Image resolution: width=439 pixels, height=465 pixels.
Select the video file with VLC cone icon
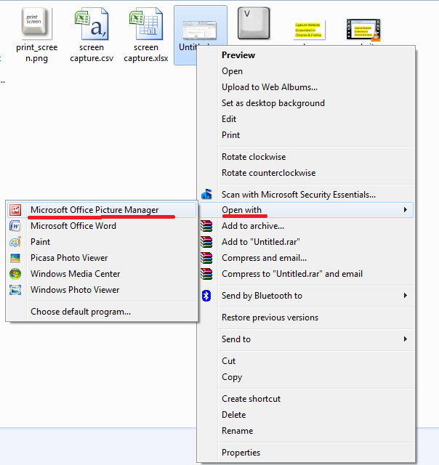point(363,30)
